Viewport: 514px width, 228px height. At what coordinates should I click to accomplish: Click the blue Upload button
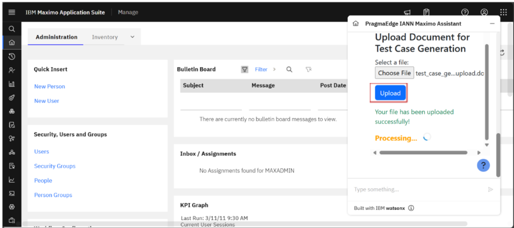pos(390,93)
